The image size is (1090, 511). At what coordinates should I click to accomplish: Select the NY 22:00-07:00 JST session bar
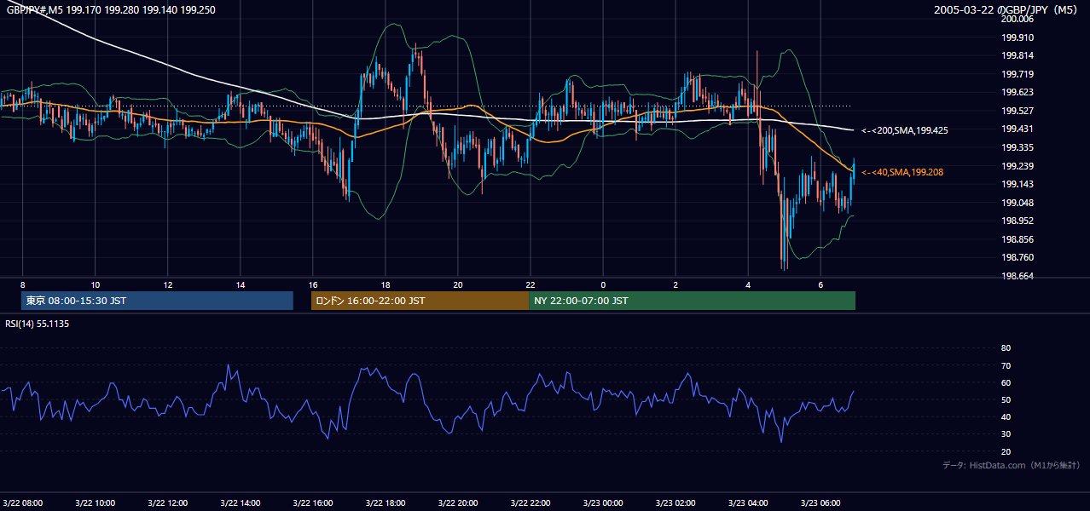click(x=692, y=301)
